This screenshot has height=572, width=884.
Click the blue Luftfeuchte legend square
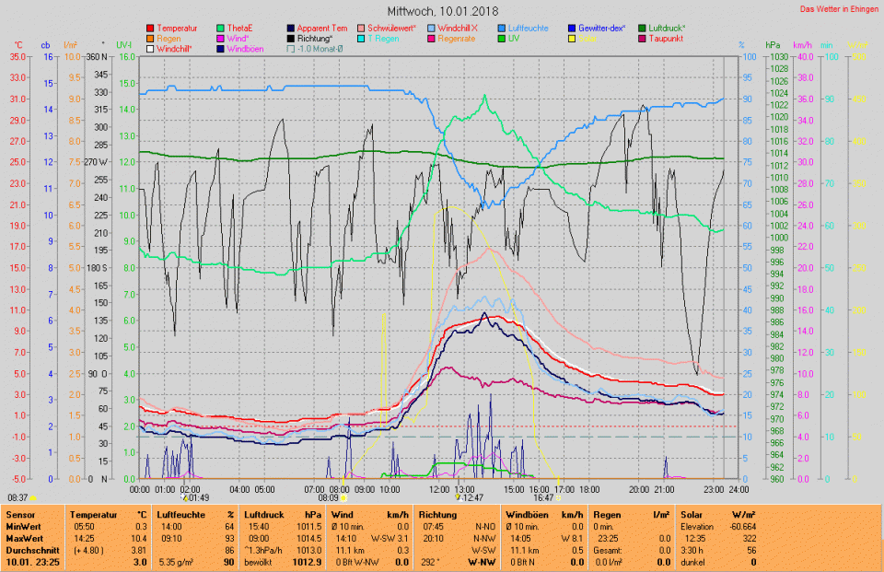point(501,29)
